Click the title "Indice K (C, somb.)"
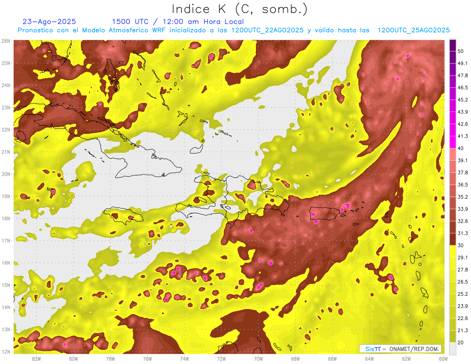 240,9
